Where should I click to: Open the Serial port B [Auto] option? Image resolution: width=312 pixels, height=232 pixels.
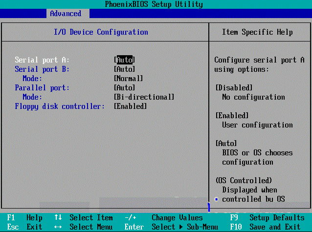[124, 69]
